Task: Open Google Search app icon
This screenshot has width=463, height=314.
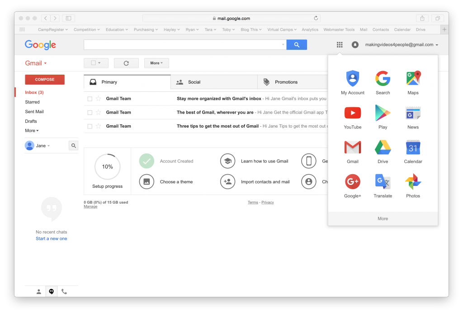Action: pyautogui.click(x=383, y=82)
